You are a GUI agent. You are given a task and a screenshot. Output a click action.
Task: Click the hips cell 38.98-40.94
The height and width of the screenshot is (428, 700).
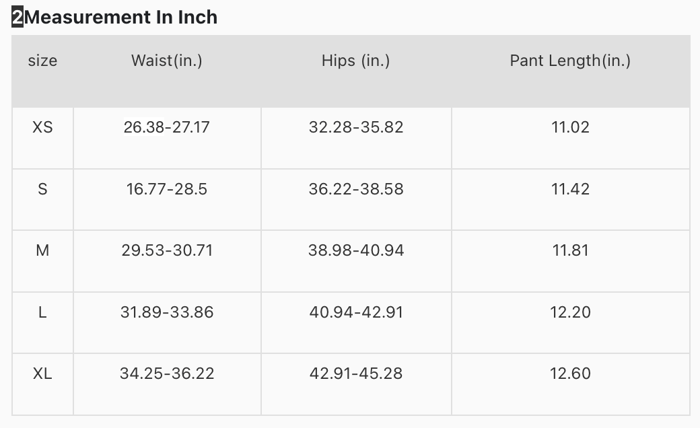tap(356, 250)
